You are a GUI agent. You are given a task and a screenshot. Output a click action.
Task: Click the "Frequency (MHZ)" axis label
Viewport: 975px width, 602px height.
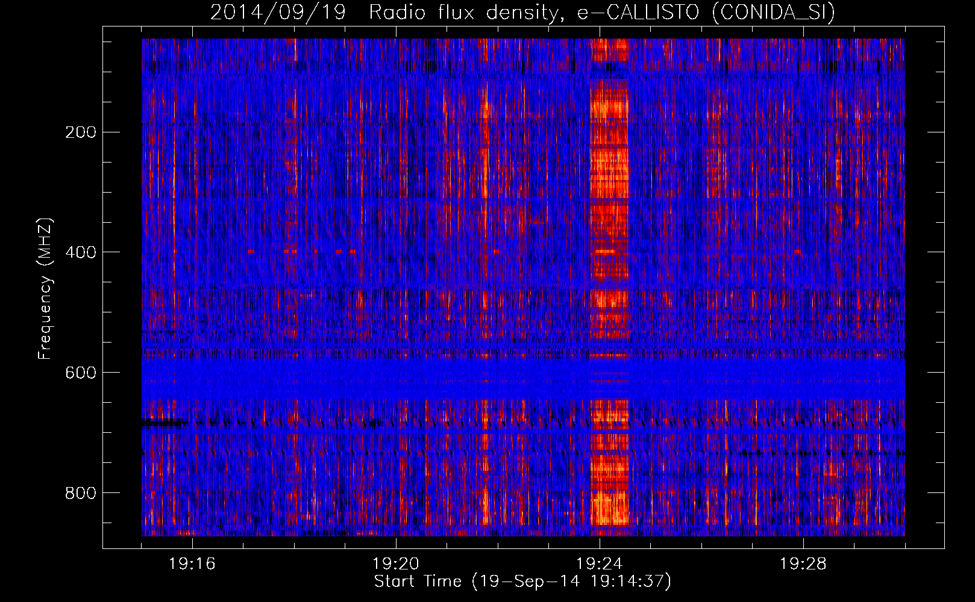tap(45, 288)
